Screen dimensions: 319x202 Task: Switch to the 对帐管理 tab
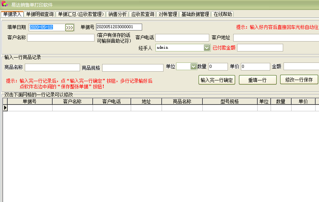168,14
